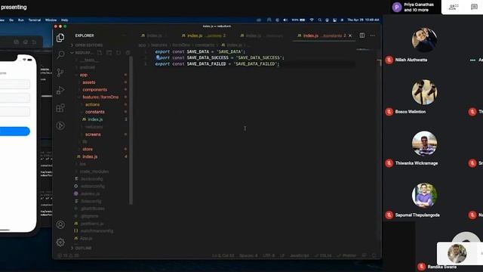Click the volume icon in menu bar
483x272 pixels.
pos(285,20)
